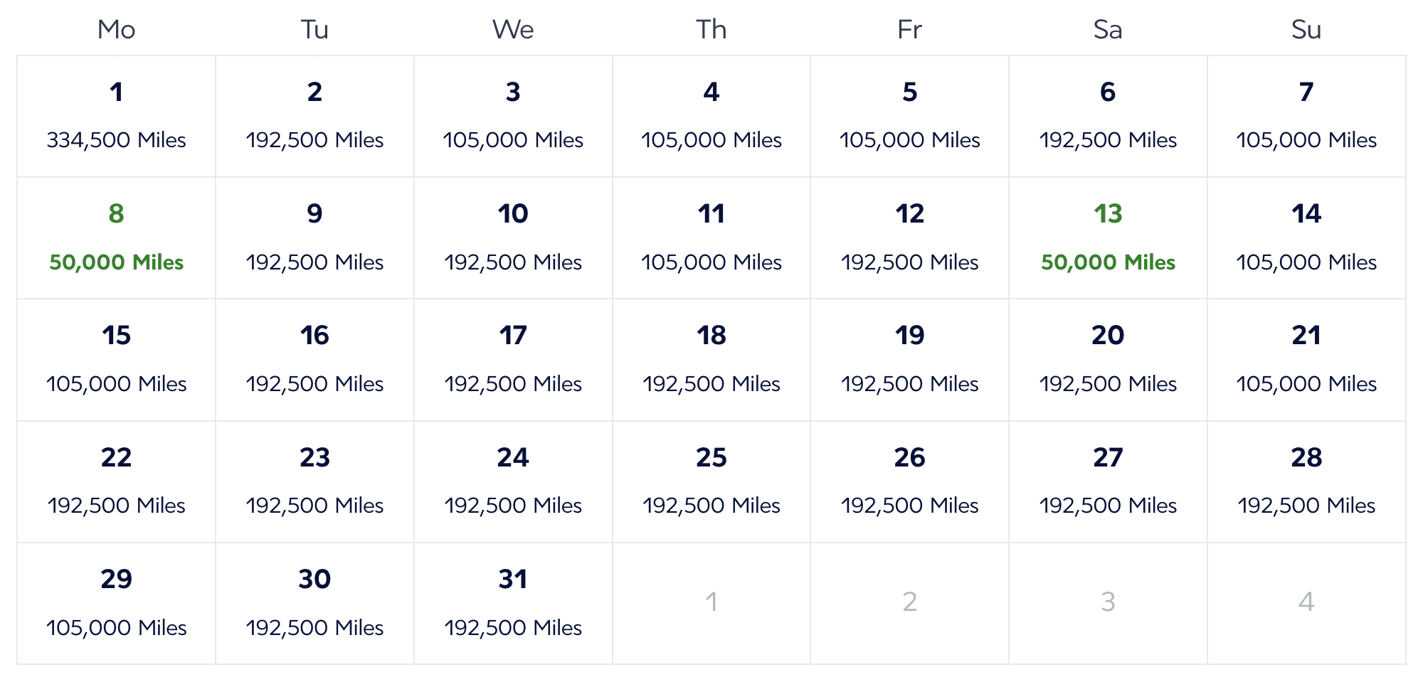1423x677 pixels.
Task: Select date 28 in the Sunday column
Action: [x=1306, y=481]
